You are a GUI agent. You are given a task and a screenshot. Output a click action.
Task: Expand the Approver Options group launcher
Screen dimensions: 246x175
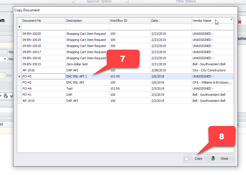pos(126,2)
